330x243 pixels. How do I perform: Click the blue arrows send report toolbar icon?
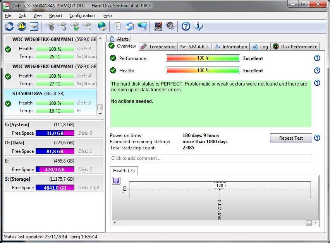(130, 26)
